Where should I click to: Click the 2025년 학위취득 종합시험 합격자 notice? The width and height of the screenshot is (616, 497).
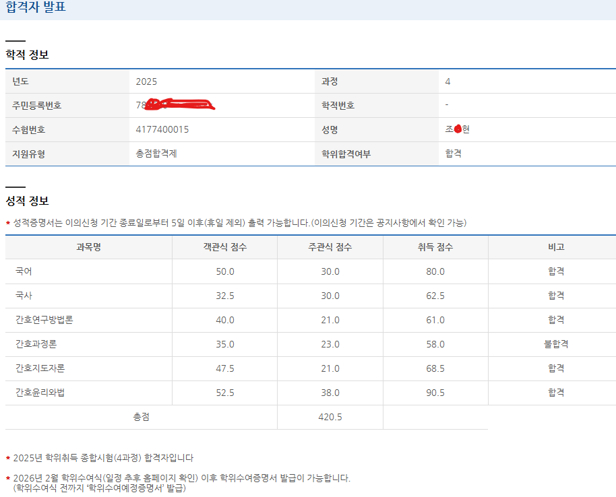pyautogui.click(x=103, y=458)
